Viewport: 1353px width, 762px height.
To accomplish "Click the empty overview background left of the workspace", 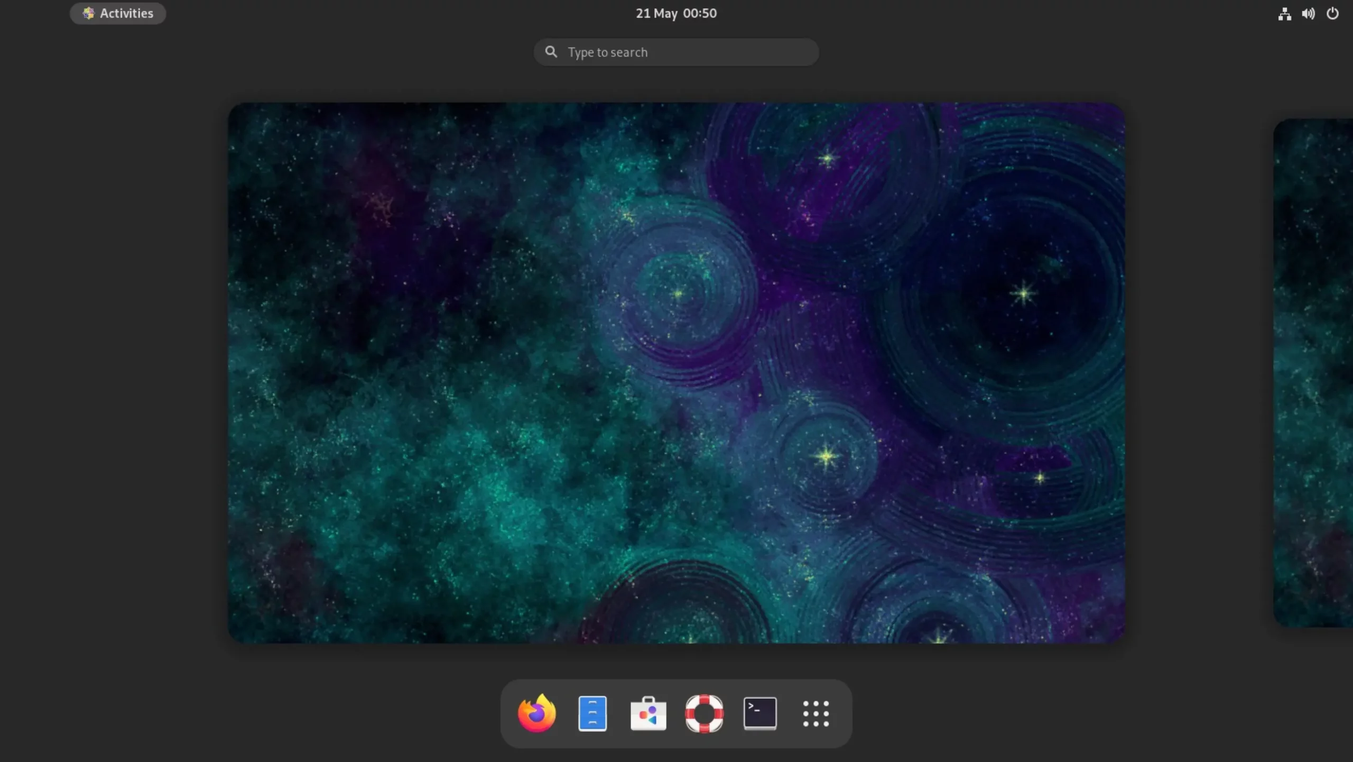I will click(114, 373).
